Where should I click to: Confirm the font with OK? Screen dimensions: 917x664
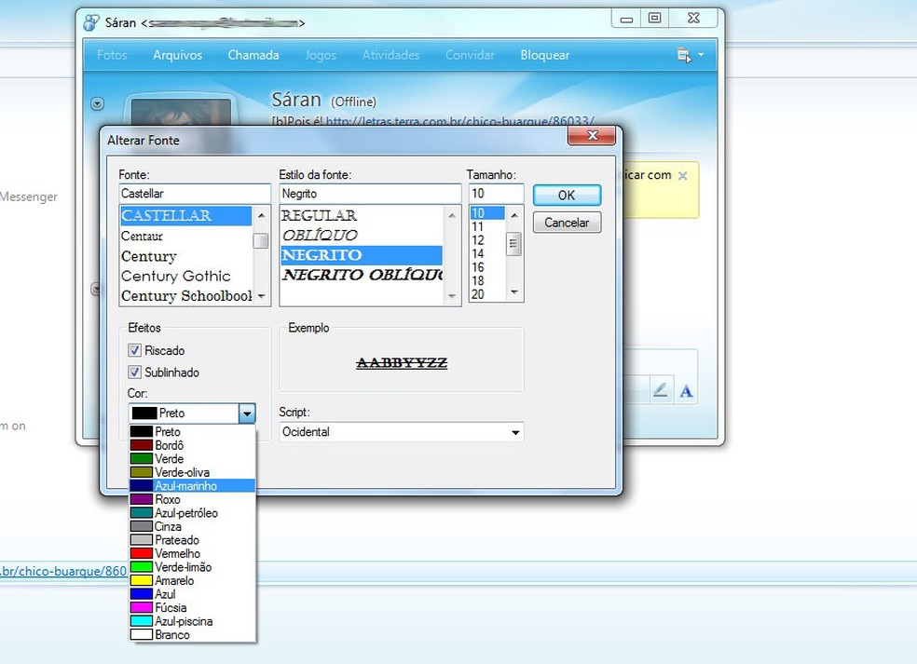[567, 196]
